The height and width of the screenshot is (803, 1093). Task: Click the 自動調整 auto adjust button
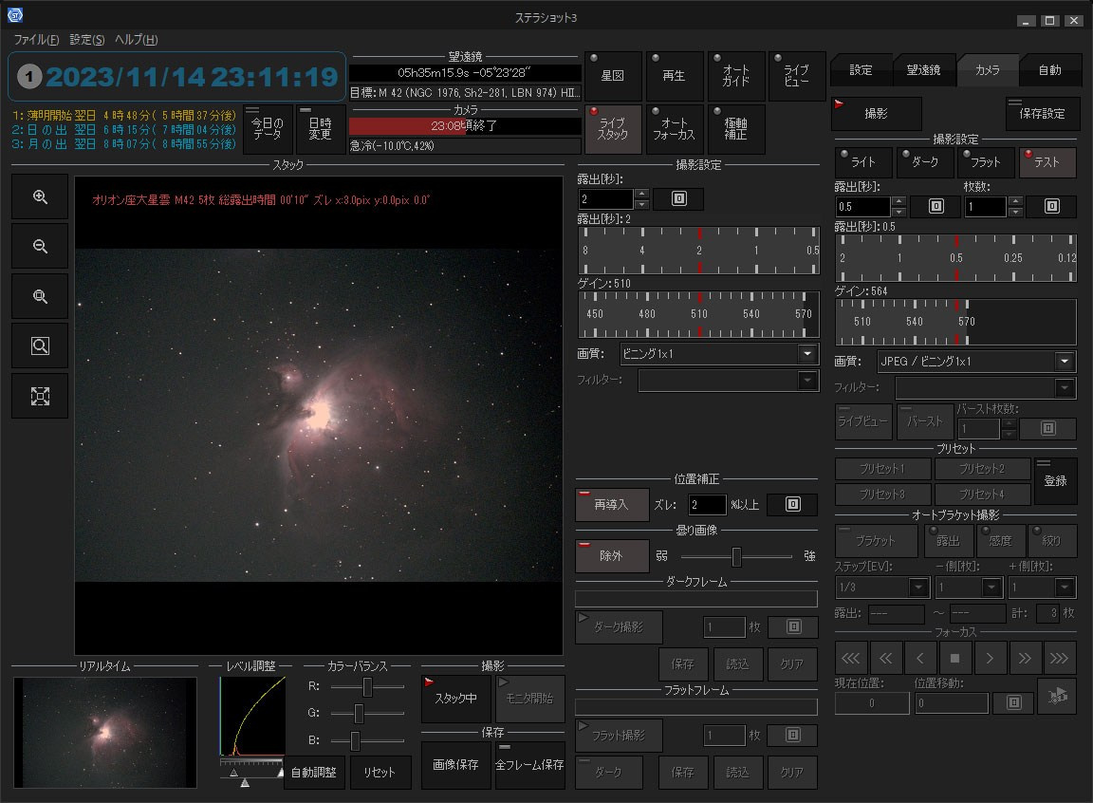[x=314, y=773]
